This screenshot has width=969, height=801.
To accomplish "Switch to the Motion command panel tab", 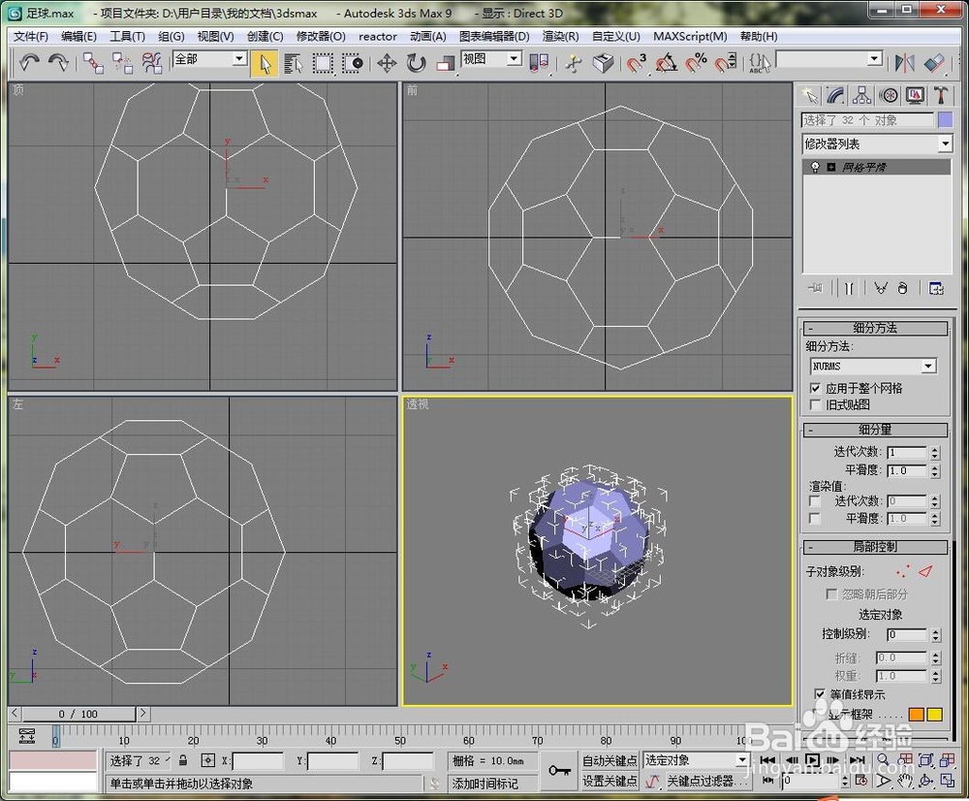I will [x=889, y=95].
